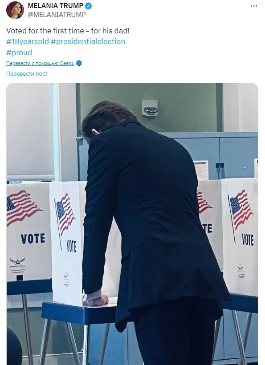Open the attached voting booth photo

(132, 224)
